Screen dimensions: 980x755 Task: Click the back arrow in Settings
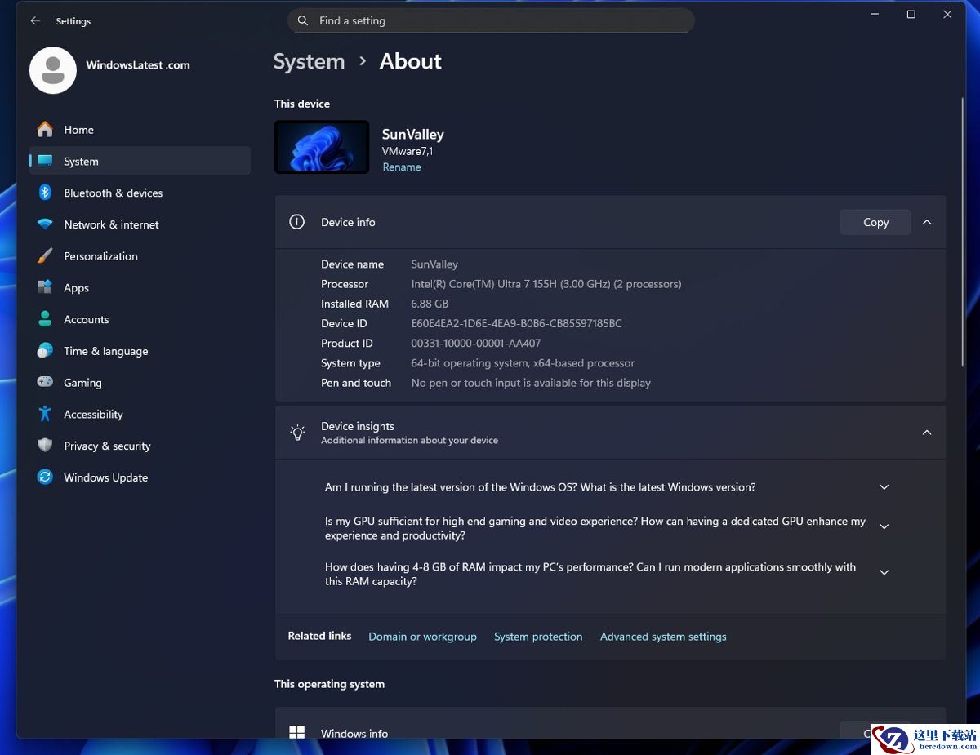35,21
